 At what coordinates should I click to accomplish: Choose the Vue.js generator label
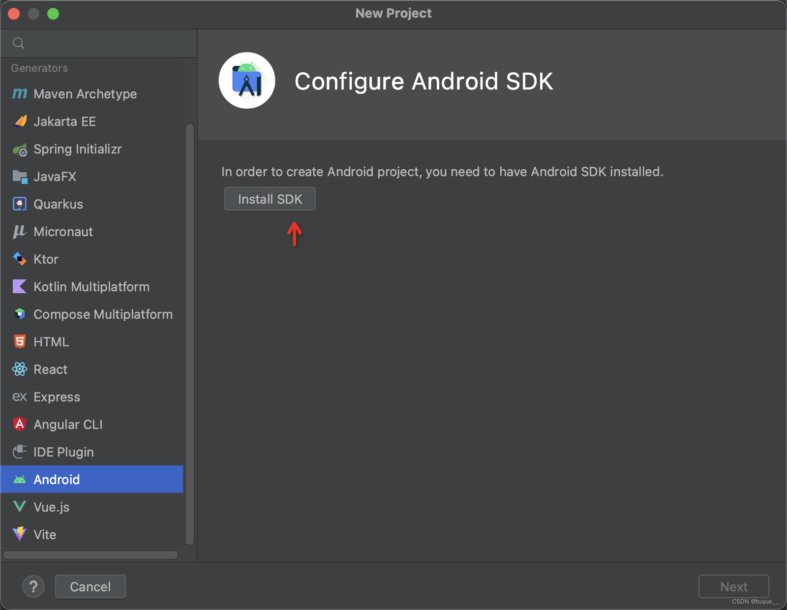52,507
